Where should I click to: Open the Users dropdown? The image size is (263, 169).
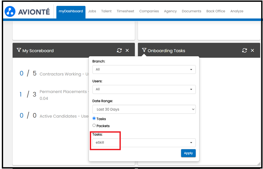coord(144,89)
